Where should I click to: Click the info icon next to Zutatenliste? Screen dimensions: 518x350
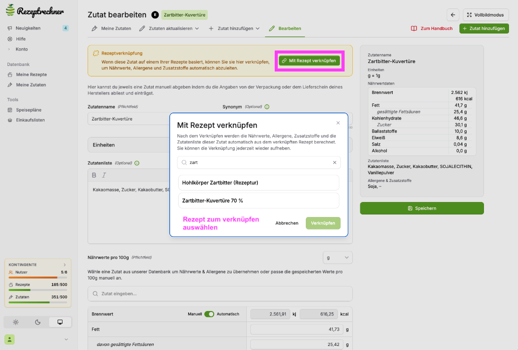(x=137, y=163)
